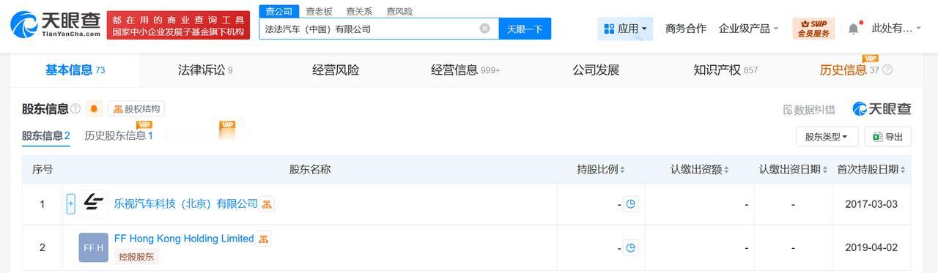The width and height of the screenshot is (938, 273).
Task: Click 数据纠错 data correction link
Action: (809, 110)
